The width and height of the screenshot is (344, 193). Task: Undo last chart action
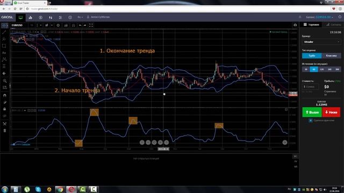click(x=80, y=25)
